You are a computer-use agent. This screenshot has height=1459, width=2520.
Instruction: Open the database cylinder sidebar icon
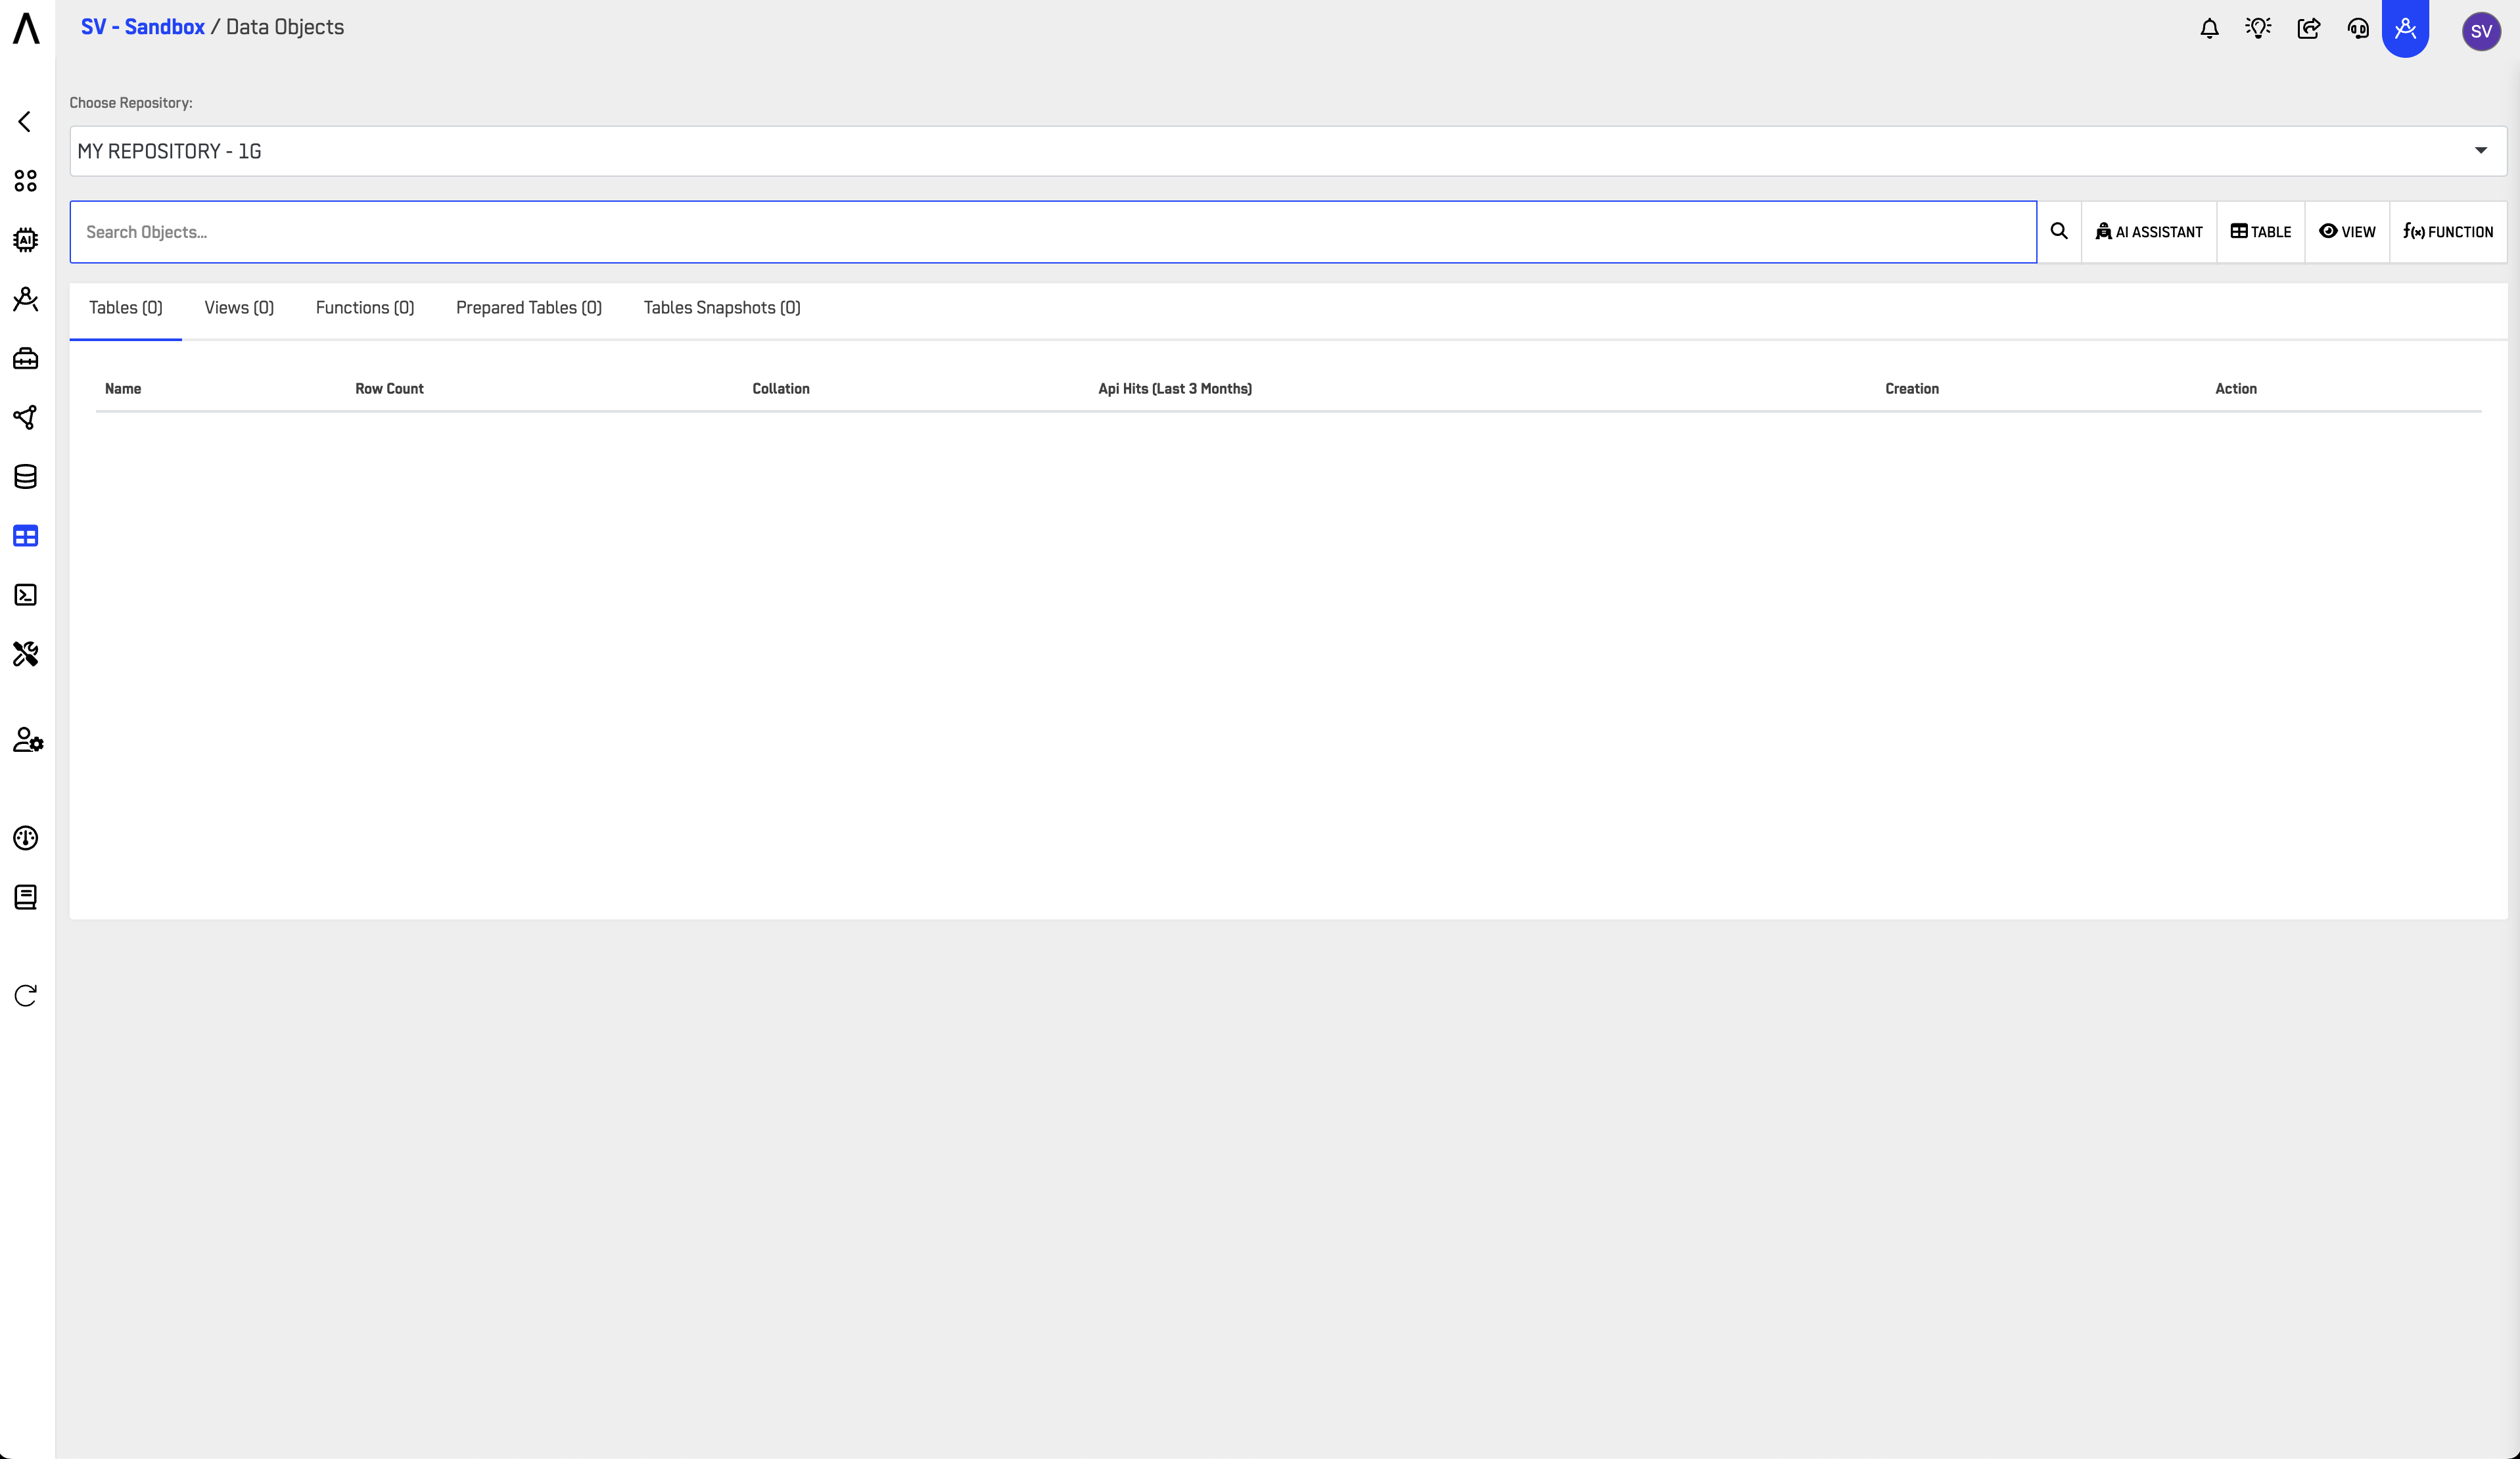click(x=26, y=477)
